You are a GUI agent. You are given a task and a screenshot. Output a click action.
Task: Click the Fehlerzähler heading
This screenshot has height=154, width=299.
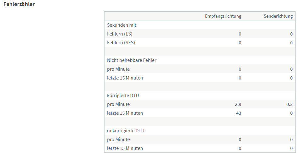click(x=19, y=4)
